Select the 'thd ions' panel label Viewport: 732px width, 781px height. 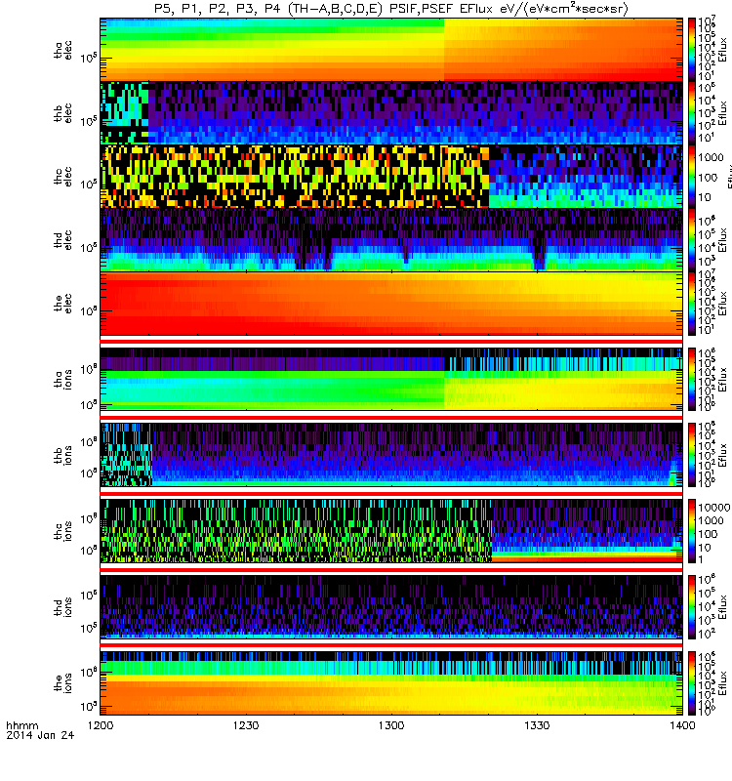point(62,607)
